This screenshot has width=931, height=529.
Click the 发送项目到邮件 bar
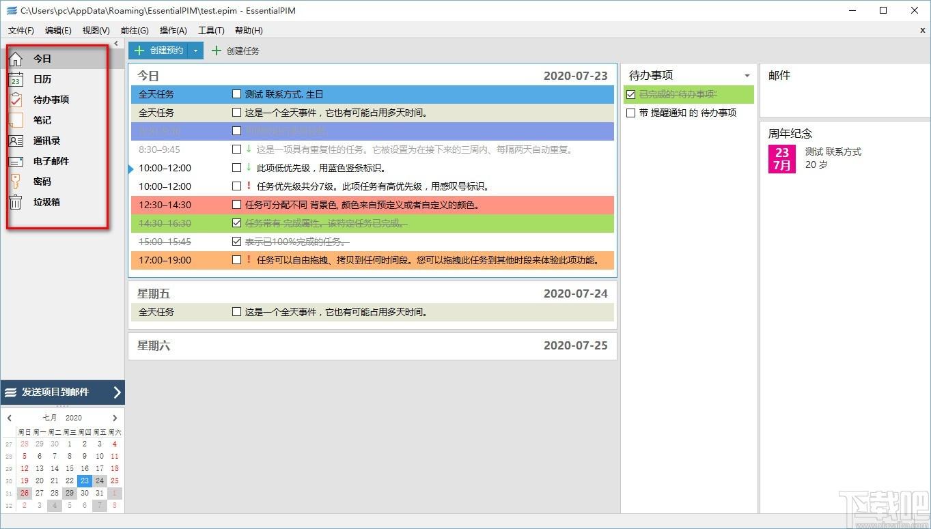pos(62,392)
